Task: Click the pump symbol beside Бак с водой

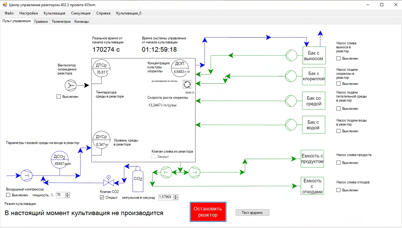Action: 291,125
